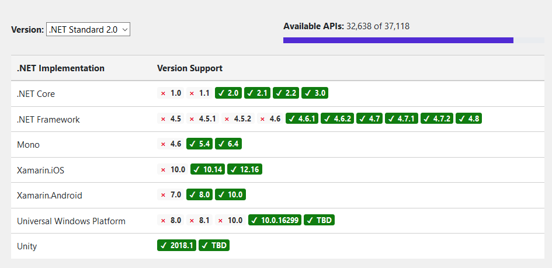Select the green .NET Framework 4.7.2 badge
Image resolution: width=552 pixels, height=268 pixels.
tap(437, 119)
